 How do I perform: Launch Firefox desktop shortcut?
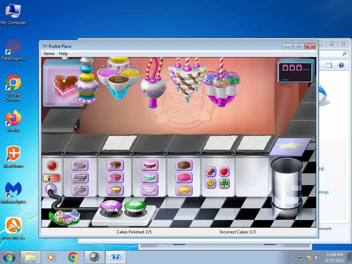13,121
